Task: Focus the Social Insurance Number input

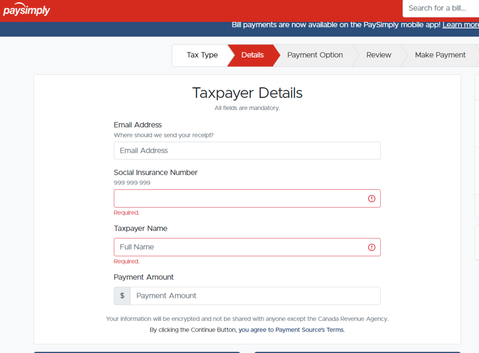Action: tap(239, 199)
